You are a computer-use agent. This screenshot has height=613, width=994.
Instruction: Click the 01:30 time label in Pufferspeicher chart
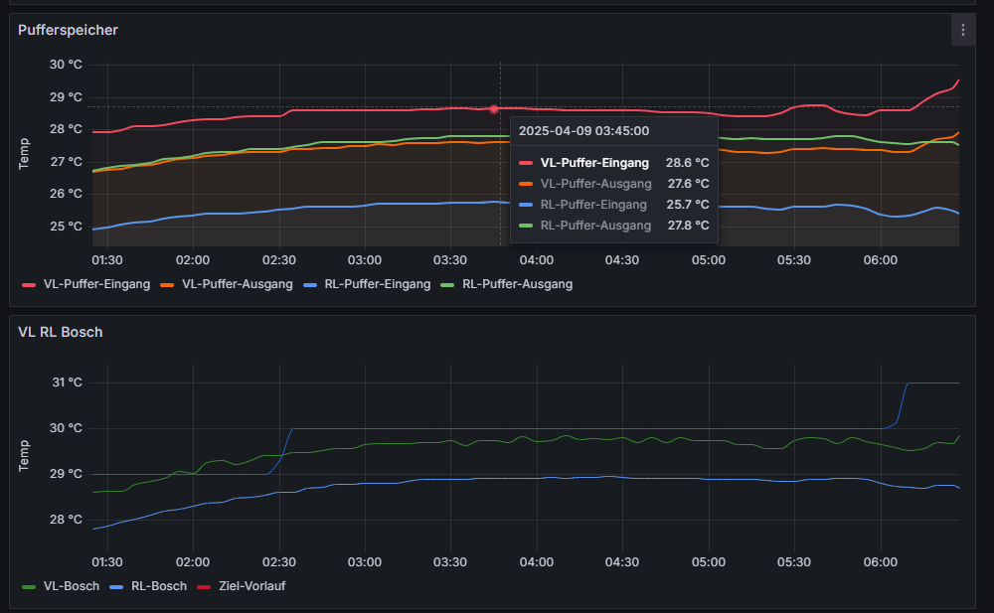coord(107,260)
